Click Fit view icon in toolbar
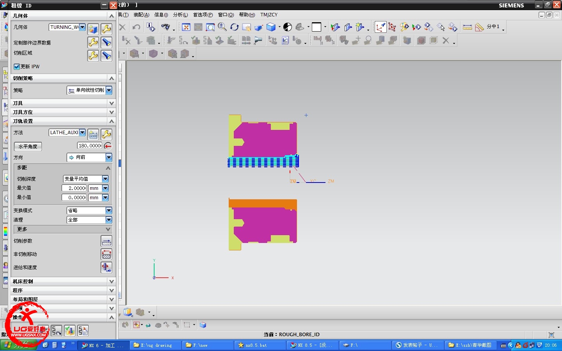Screen dimensions: 562x351 point(186,27)
